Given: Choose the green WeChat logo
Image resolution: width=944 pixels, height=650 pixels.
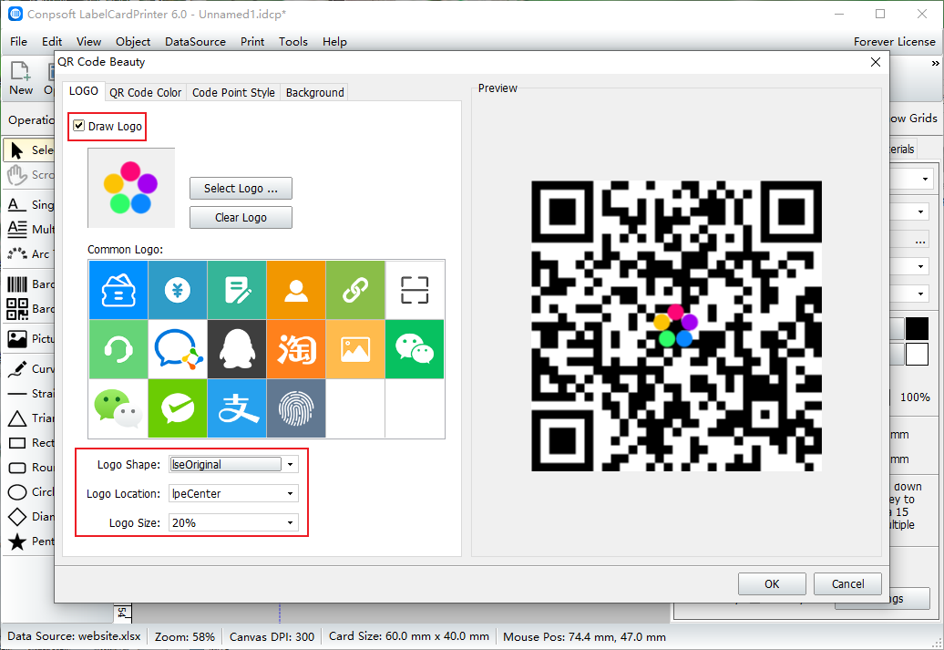Looking at the screenshot, I should coord(415,349).
